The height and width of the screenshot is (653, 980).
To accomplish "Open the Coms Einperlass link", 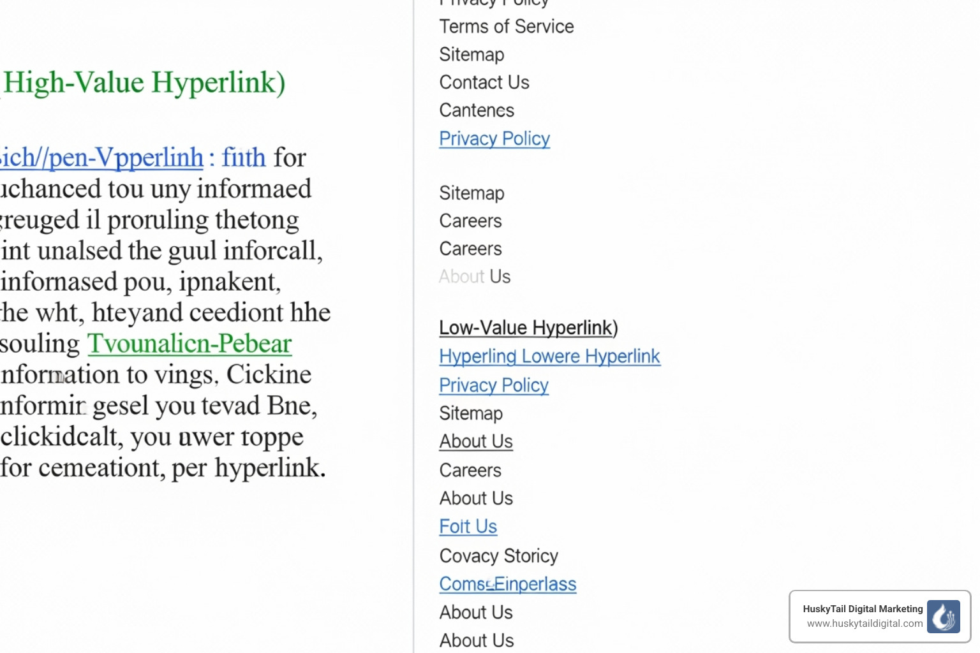I will pyautogui.click(x=507, y=584).
